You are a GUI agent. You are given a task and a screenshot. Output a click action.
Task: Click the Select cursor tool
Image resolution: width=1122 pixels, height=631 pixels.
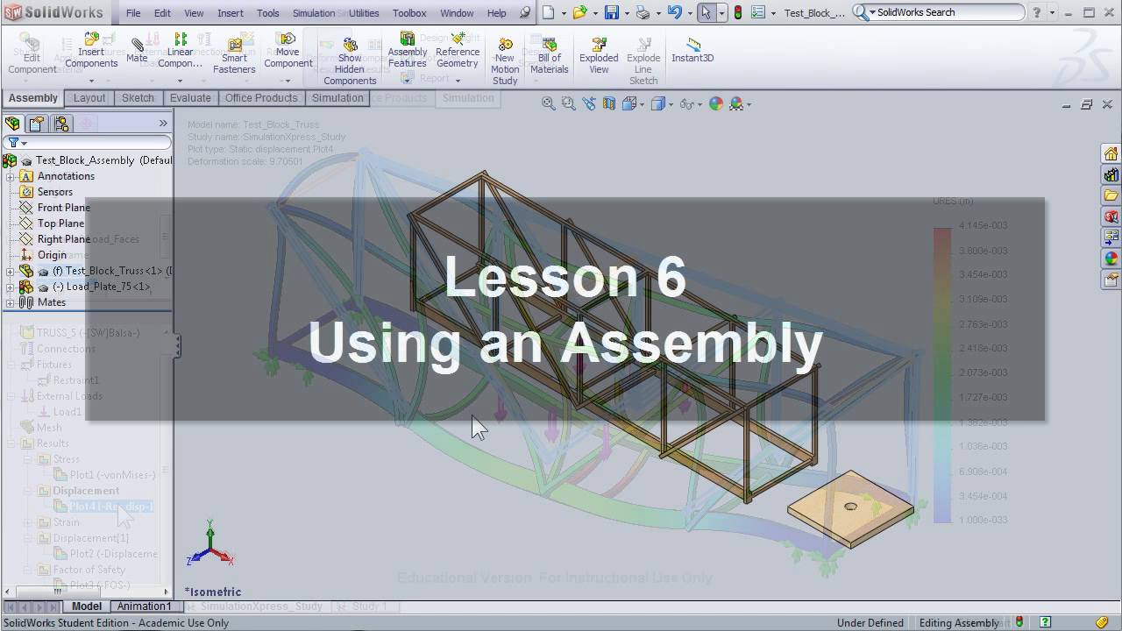pyautogui.click(x=707, y=12)
